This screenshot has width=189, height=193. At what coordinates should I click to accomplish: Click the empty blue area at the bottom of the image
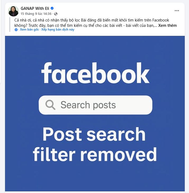coord(95,177)
